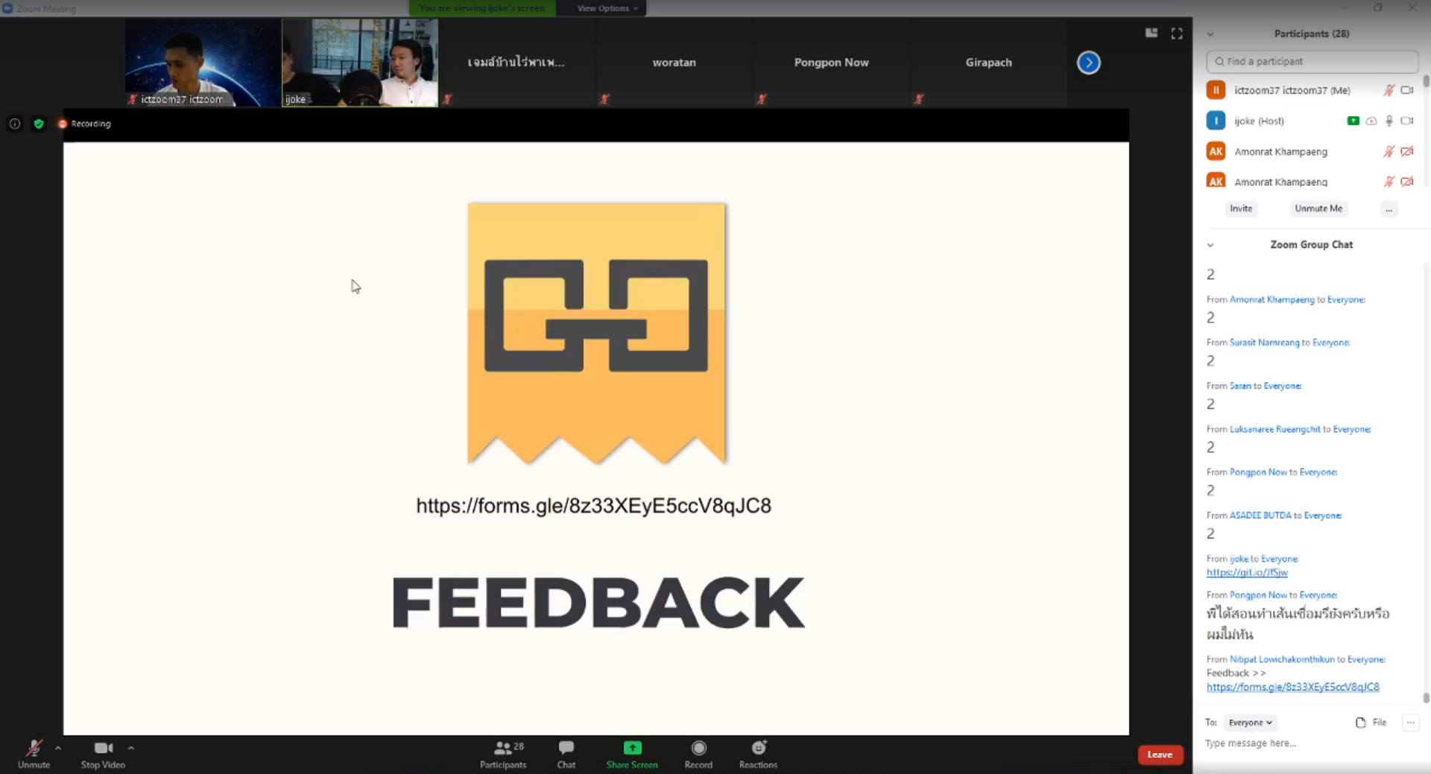
Task: Expand audio options arrow next to Unmute
Action: [x=58, y=747]
